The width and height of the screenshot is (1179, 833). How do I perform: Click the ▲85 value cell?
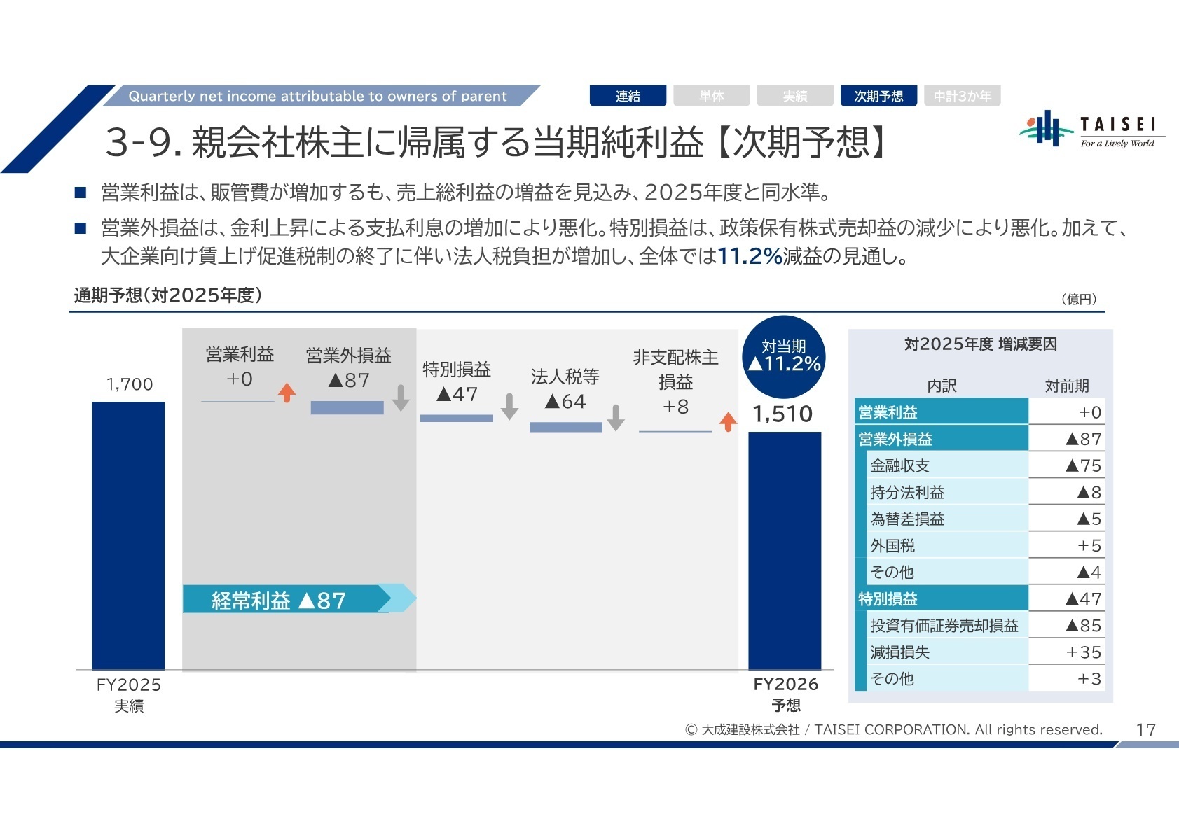tap(1067, 625)
